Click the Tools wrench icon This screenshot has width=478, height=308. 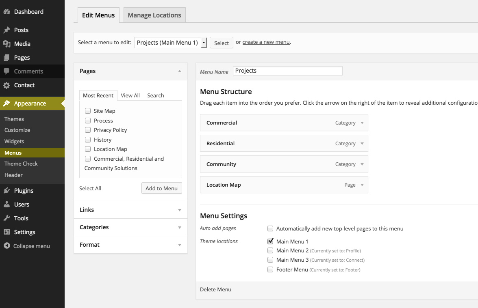pos(7,218)
